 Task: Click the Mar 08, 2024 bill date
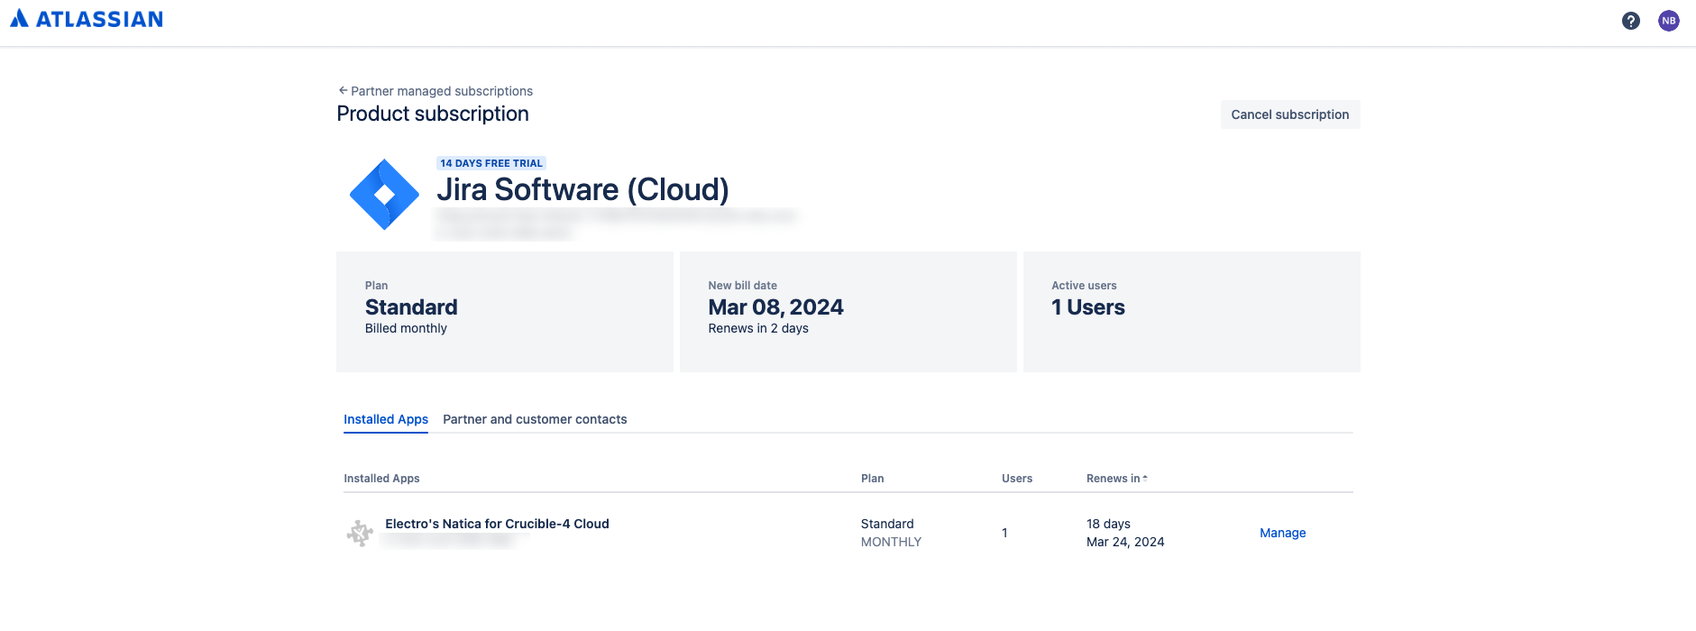coord(775,307)
